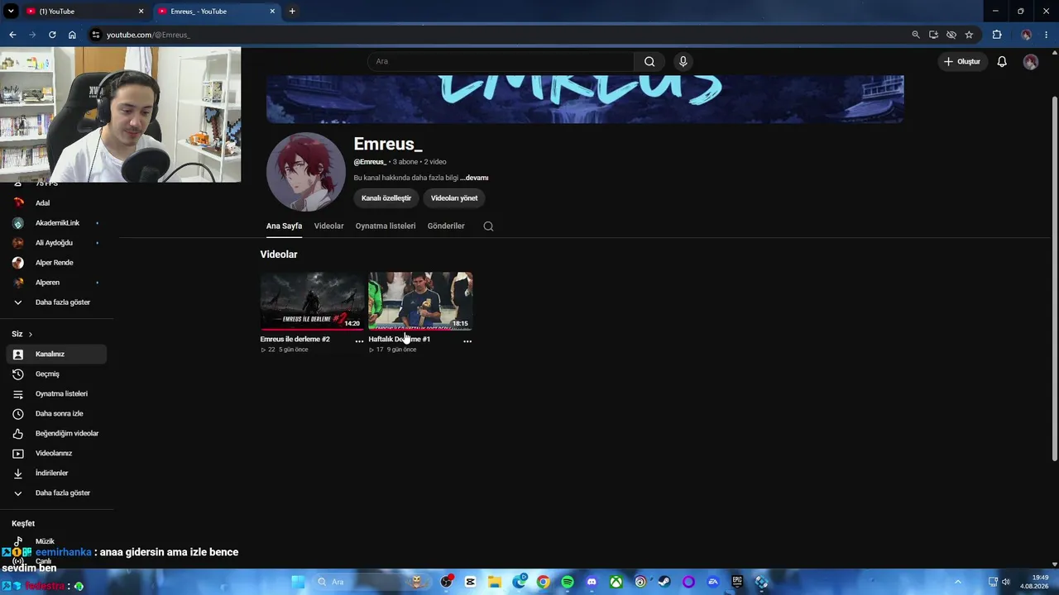The image size is (1059, 595).
Task: Open the Windows Start menu
Action: point(298,582)
